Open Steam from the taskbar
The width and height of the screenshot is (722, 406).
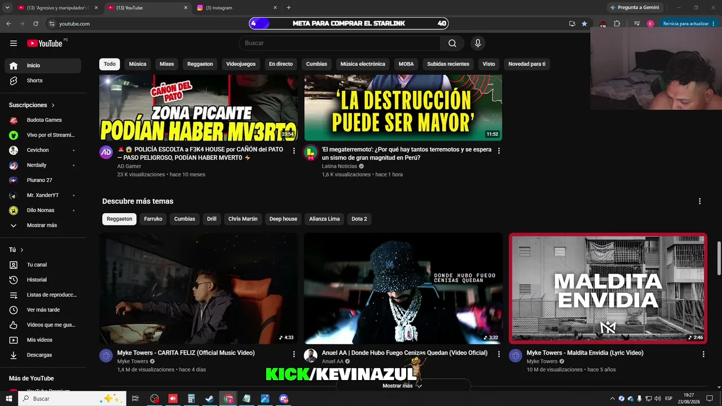click(x=209, y=399)
